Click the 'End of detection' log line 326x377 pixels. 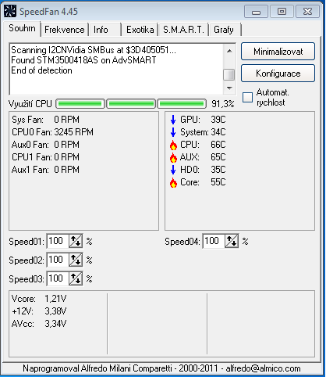point(41,70)
